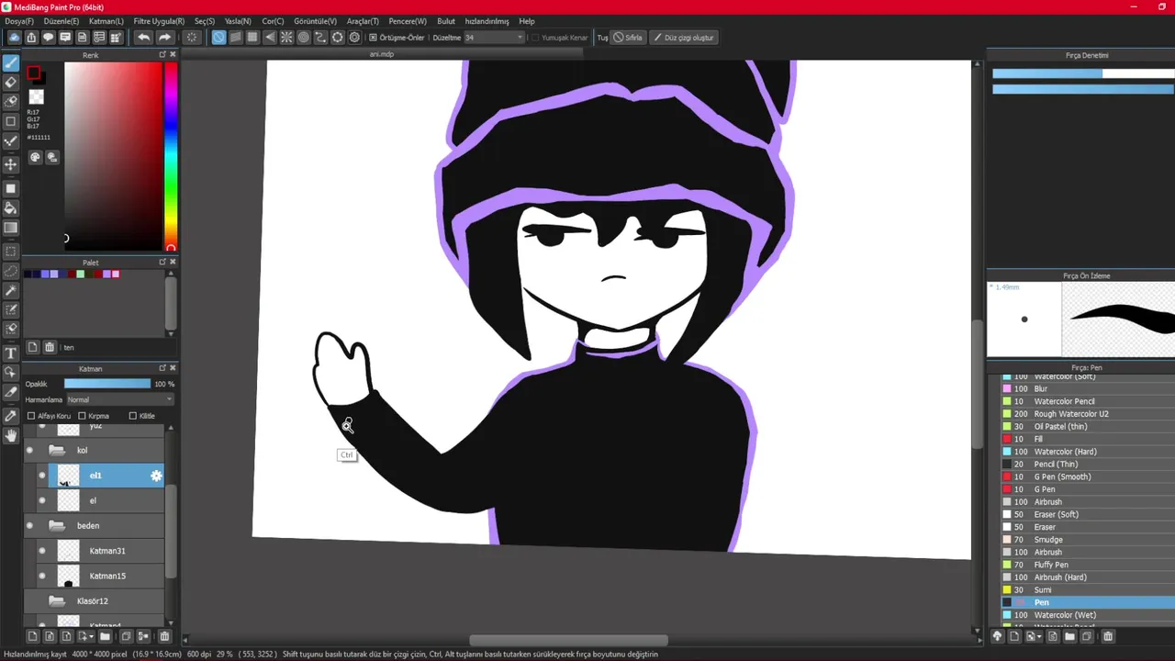The width and height of the screenshot is (1175, 661).
Task: Hide the kol folder
Action: (x=29, y=450)
